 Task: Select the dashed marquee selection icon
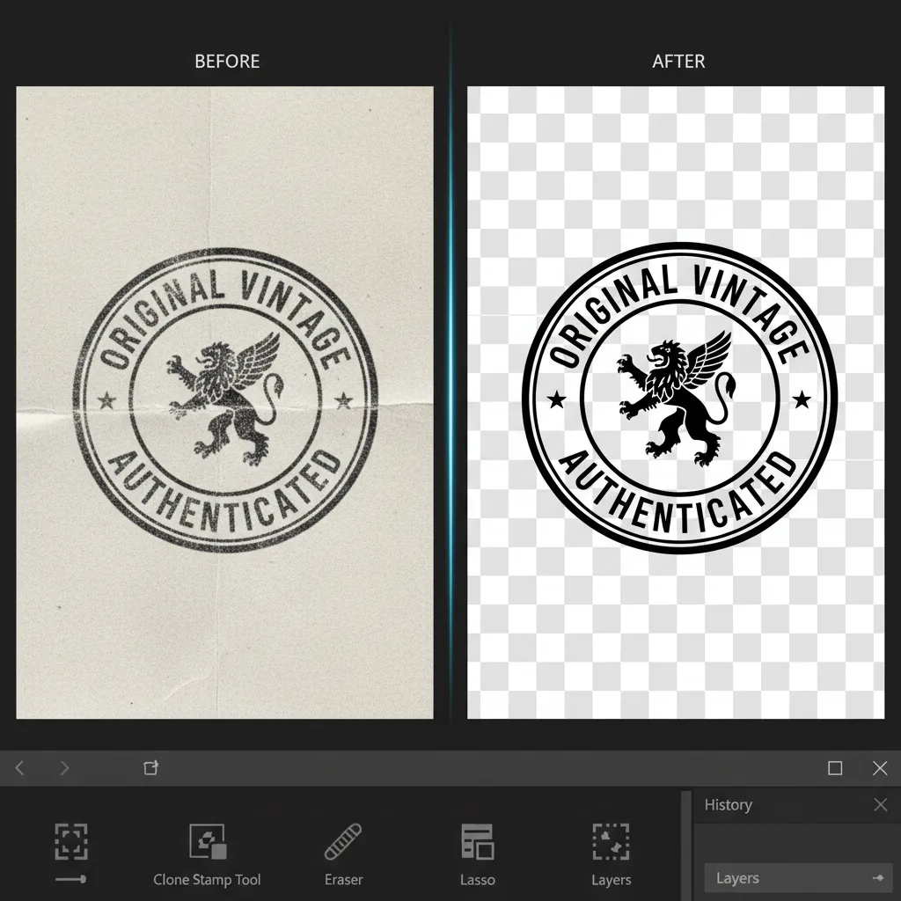(70, 840)
